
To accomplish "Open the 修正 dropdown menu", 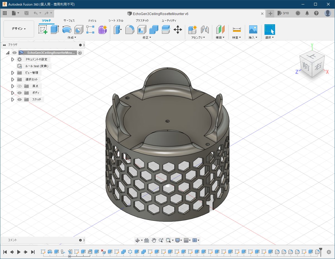I will coord(147,37).
